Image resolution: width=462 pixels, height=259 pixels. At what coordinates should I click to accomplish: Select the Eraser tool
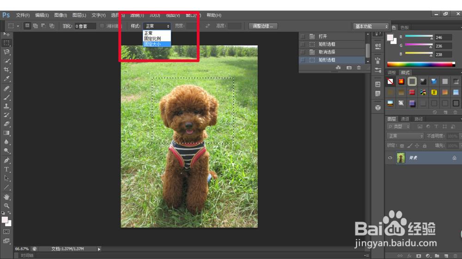click(6, 124)
